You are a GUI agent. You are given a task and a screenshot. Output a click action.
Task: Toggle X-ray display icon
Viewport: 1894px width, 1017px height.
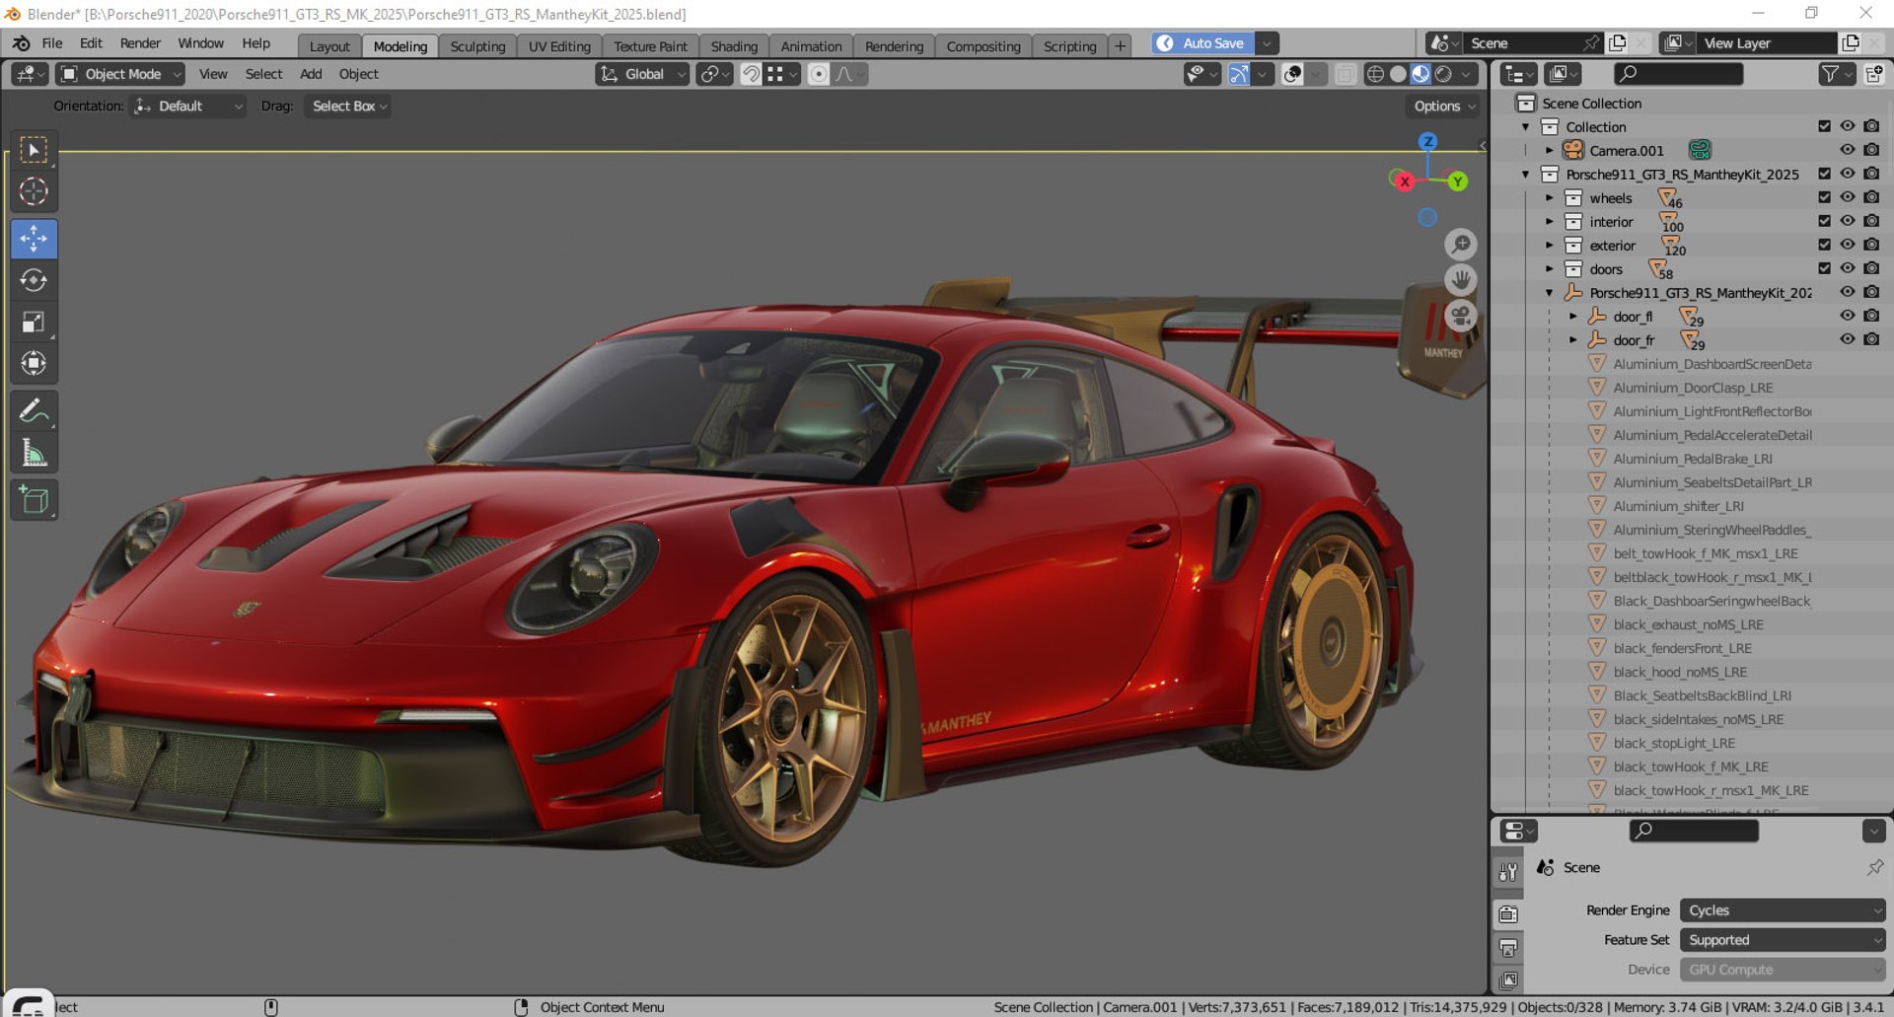pos(1345,74)
